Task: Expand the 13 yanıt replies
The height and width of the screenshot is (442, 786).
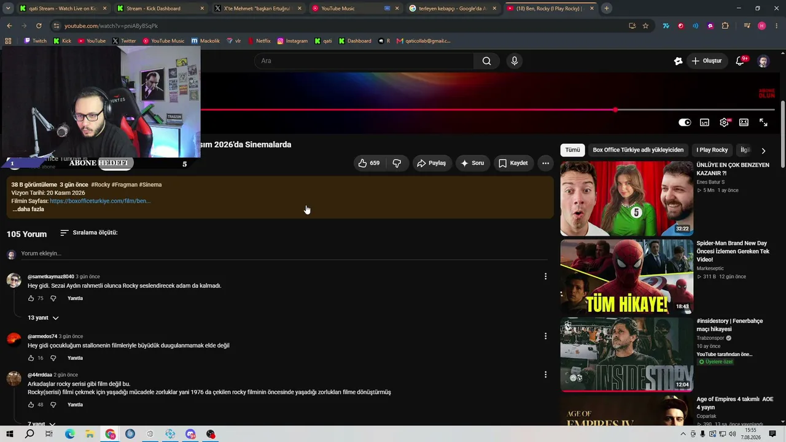Action: [43, 318]
